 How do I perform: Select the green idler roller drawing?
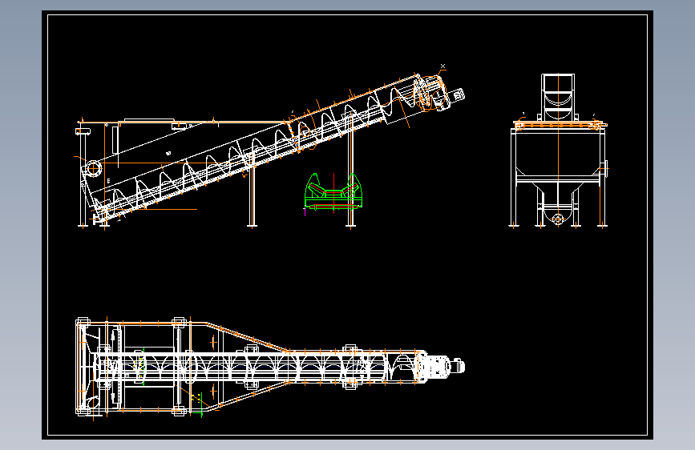pyautogui.click(x=333, y=191)
